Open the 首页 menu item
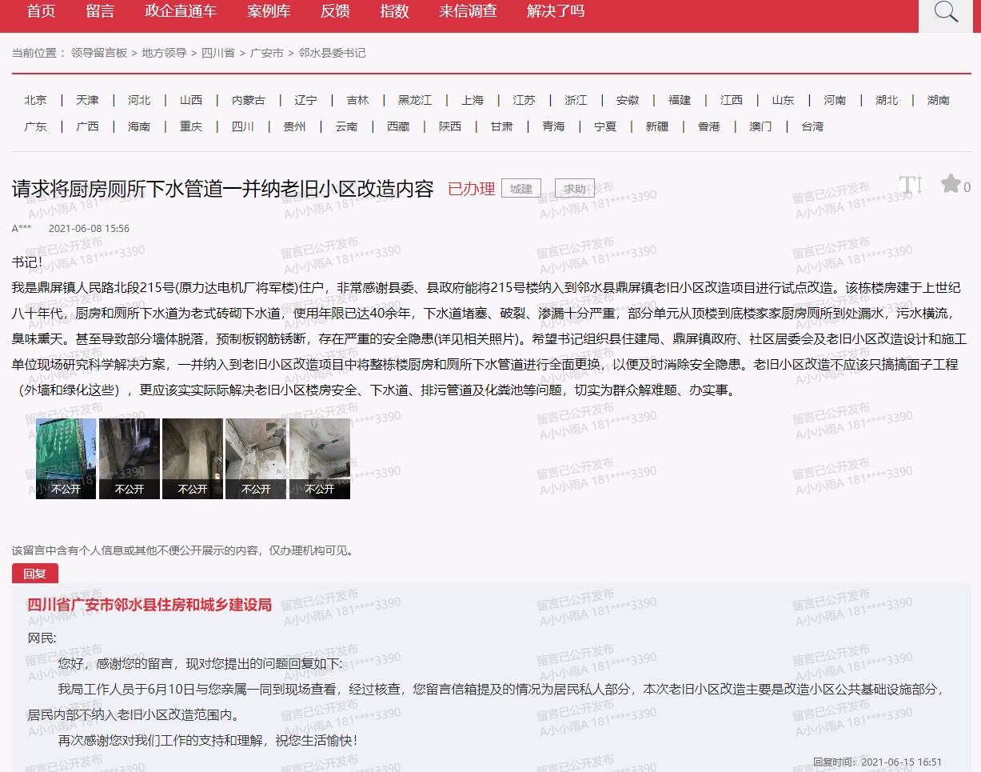The height and width of the screenshot is (772, 981). pyautogui.click(x=41, y=11)
